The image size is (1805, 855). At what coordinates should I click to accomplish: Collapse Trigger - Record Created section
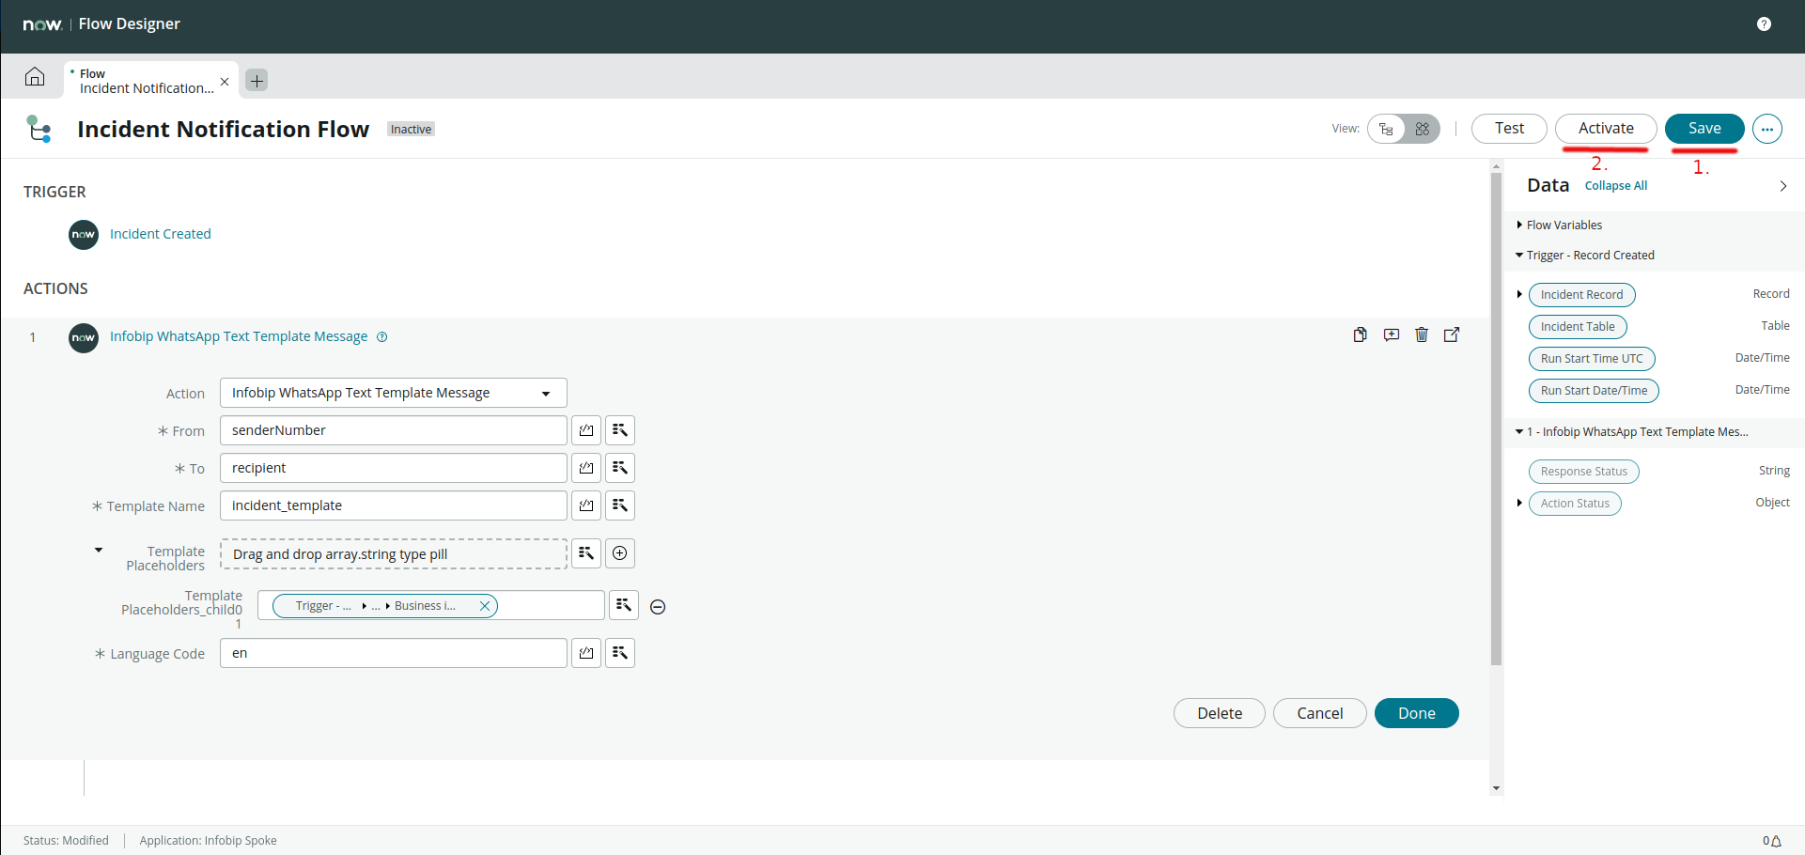point(1519,255)
